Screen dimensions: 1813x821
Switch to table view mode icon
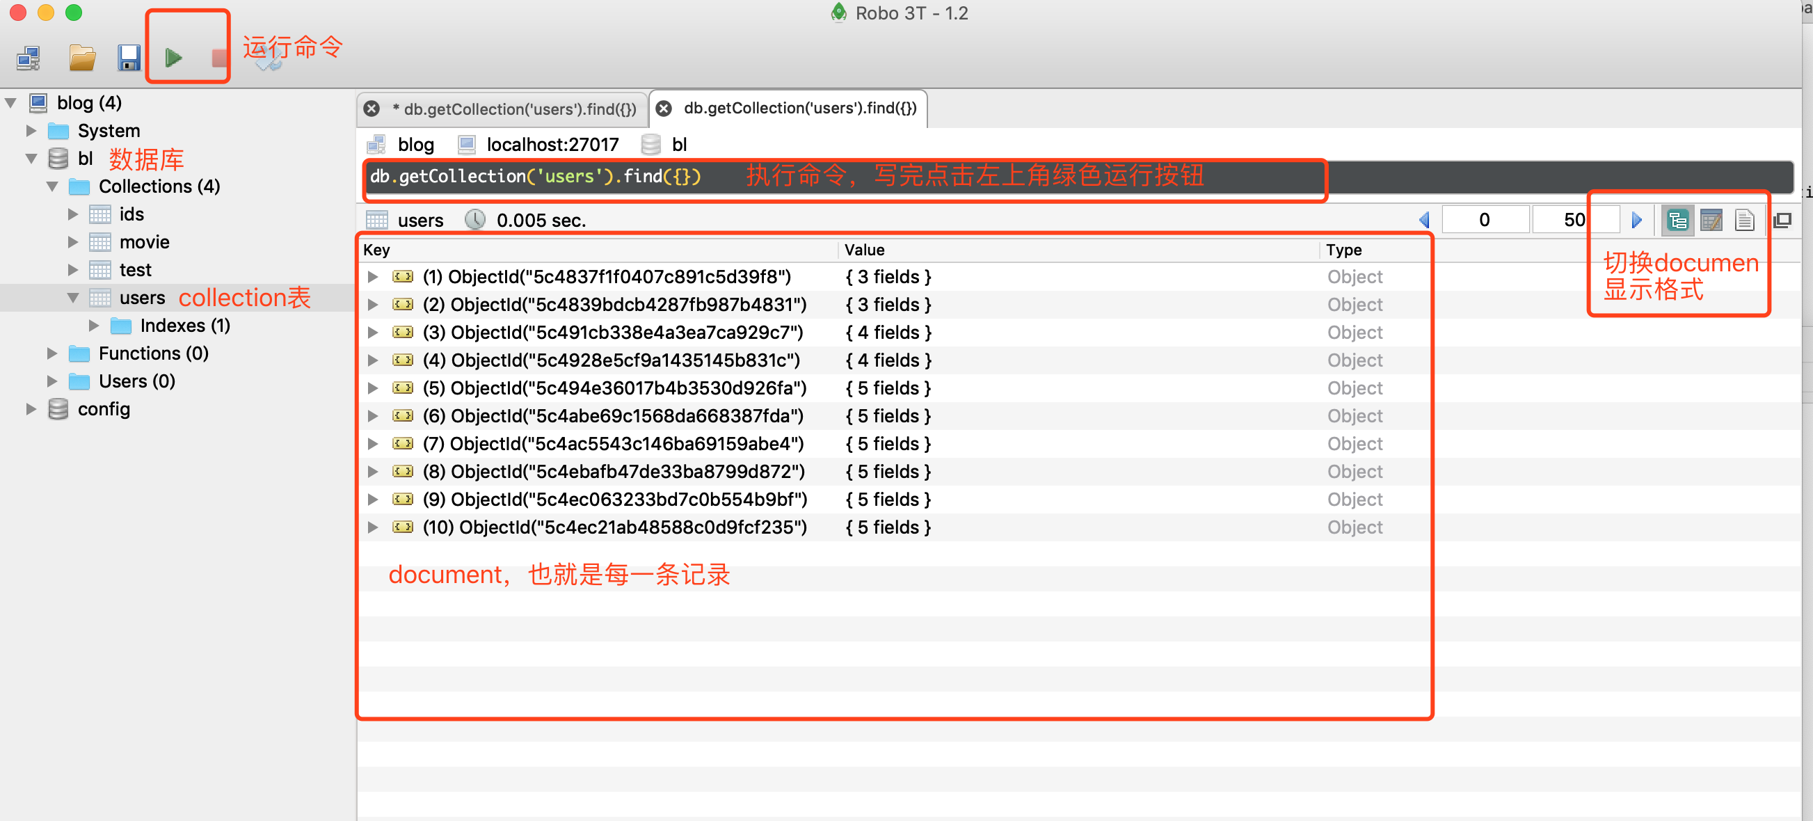point(1711,221)
